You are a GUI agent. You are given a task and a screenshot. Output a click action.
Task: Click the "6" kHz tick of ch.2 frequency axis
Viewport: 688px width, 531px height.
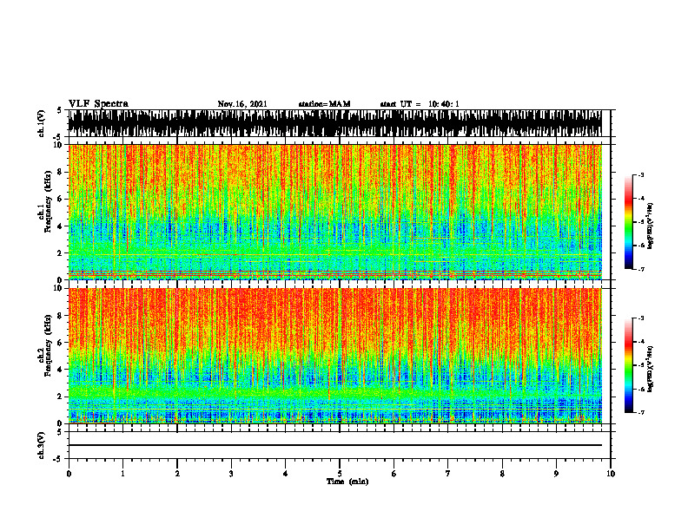pos(60,343)
